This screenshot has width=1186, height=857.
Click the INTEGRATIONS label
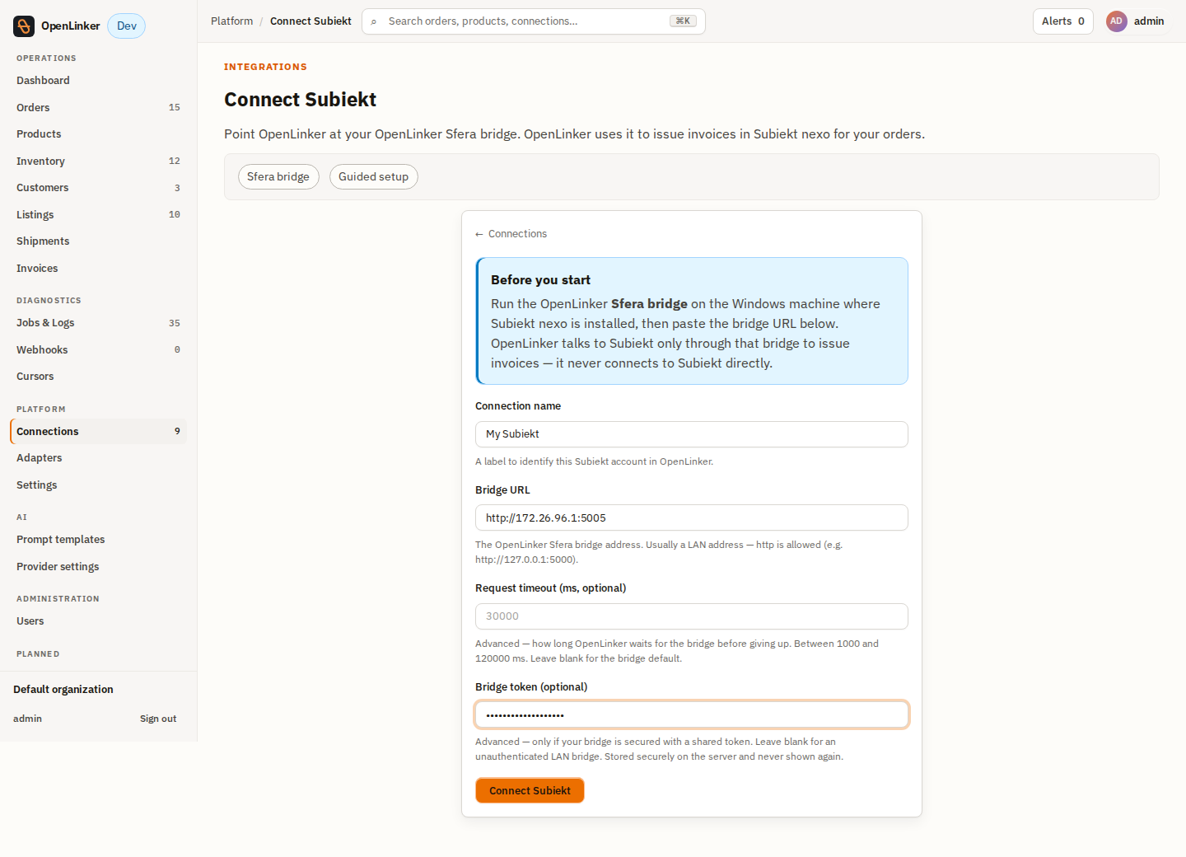[x=265, y=68]
